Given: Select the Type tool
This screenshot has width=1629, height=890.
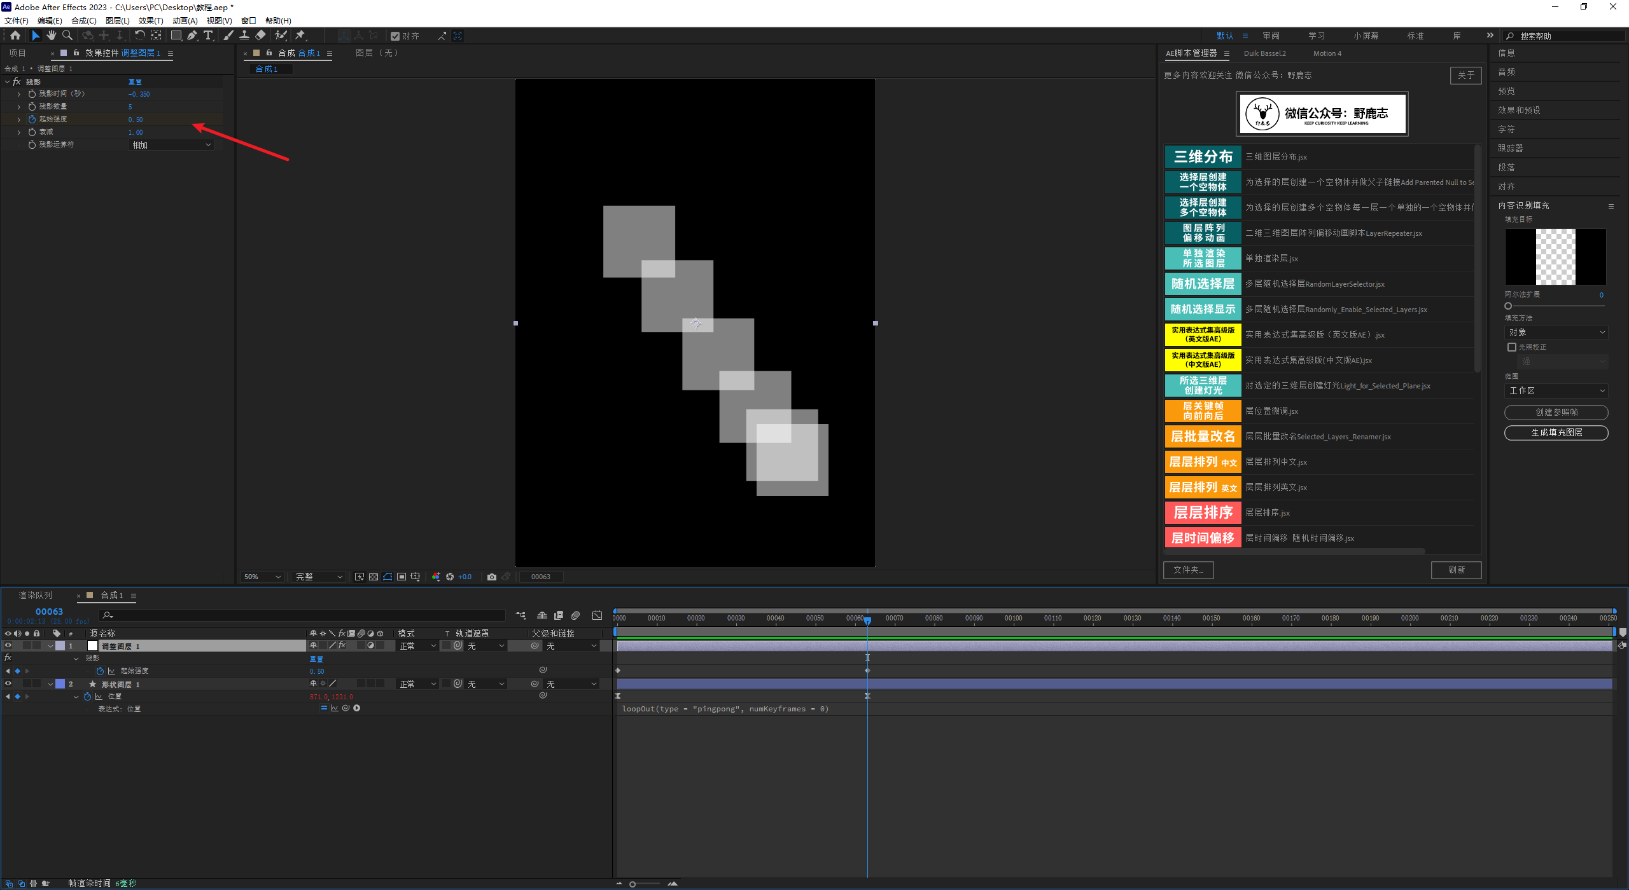Looking at the screenshot, I should (208, 36).
